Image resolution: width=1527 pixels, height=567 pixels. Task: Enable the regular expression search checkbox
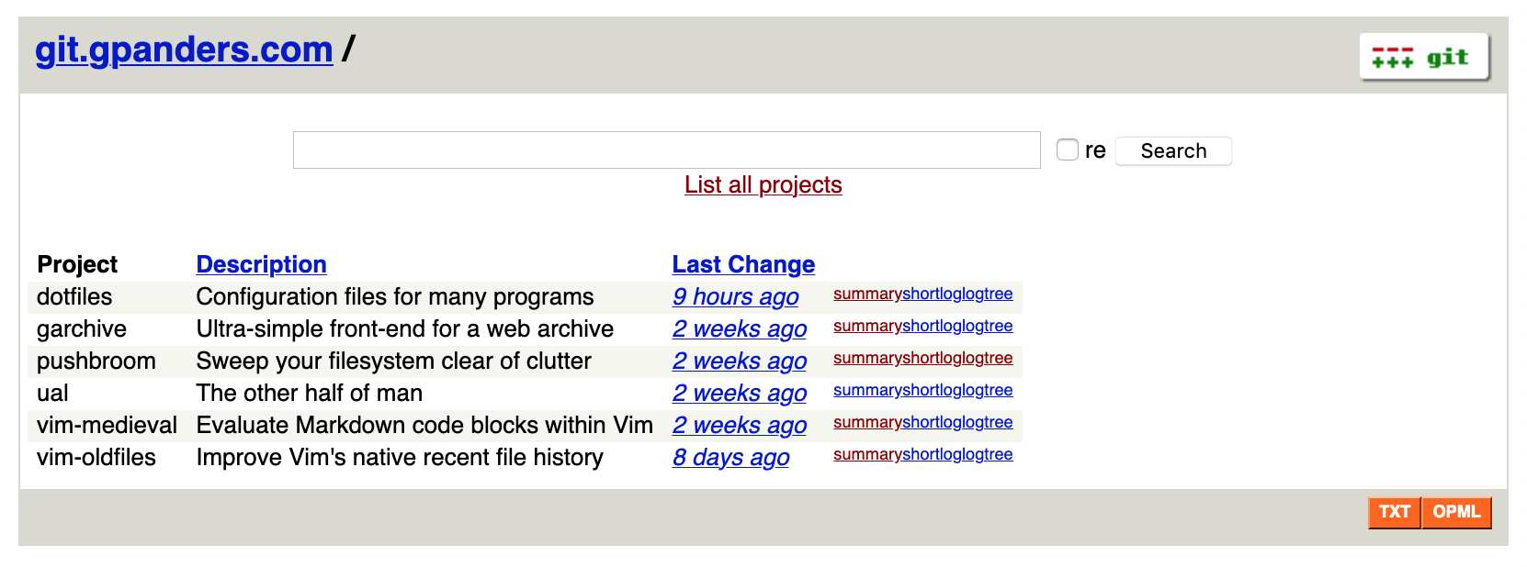click(x=1067, y=149)
